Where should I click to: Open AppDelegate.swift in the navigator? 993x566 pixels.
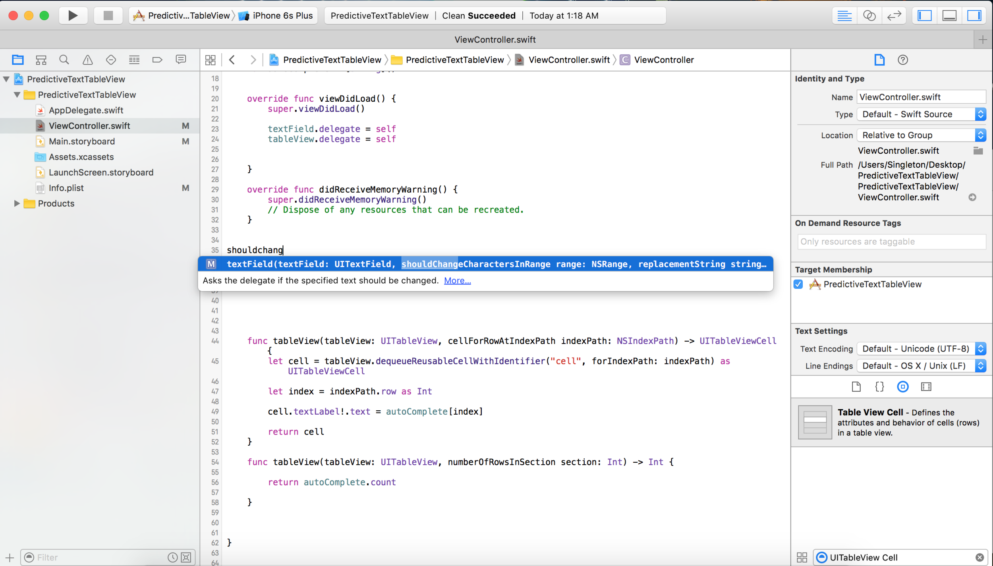tap(86, 110)
